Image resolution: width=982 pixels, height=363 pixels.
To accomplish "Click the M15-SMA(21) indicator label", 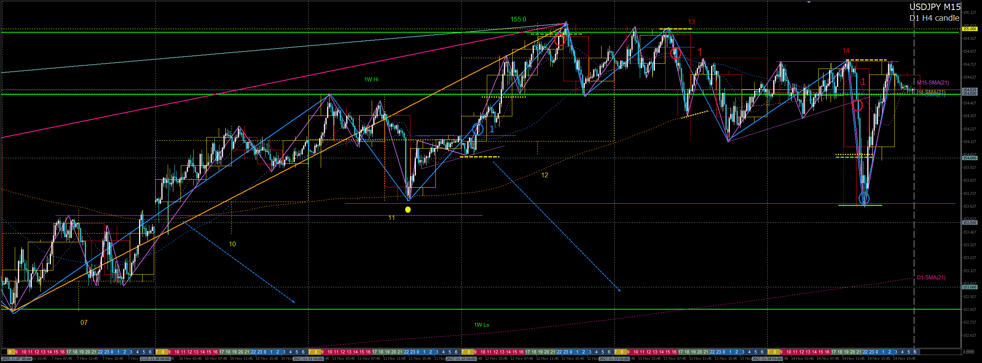I will (933, 83).
